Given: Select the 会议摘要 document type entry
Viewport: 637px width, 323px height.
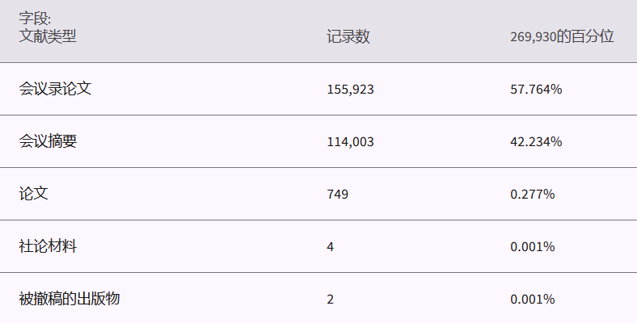Looking at the screenshot, I should [48, 141].
